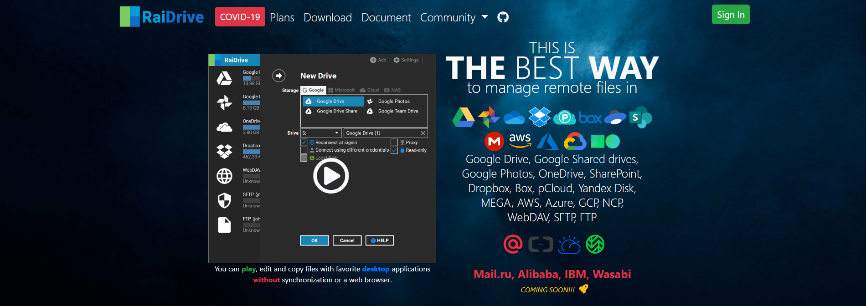Select Google Team Drive storage option
The width and height of the screenshot is (866, 306).
(393, 111)
